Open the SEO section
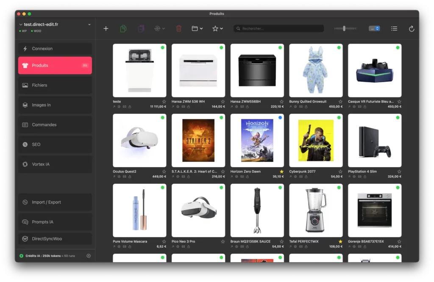The image size is (434, 282). [x=55, y=144]
